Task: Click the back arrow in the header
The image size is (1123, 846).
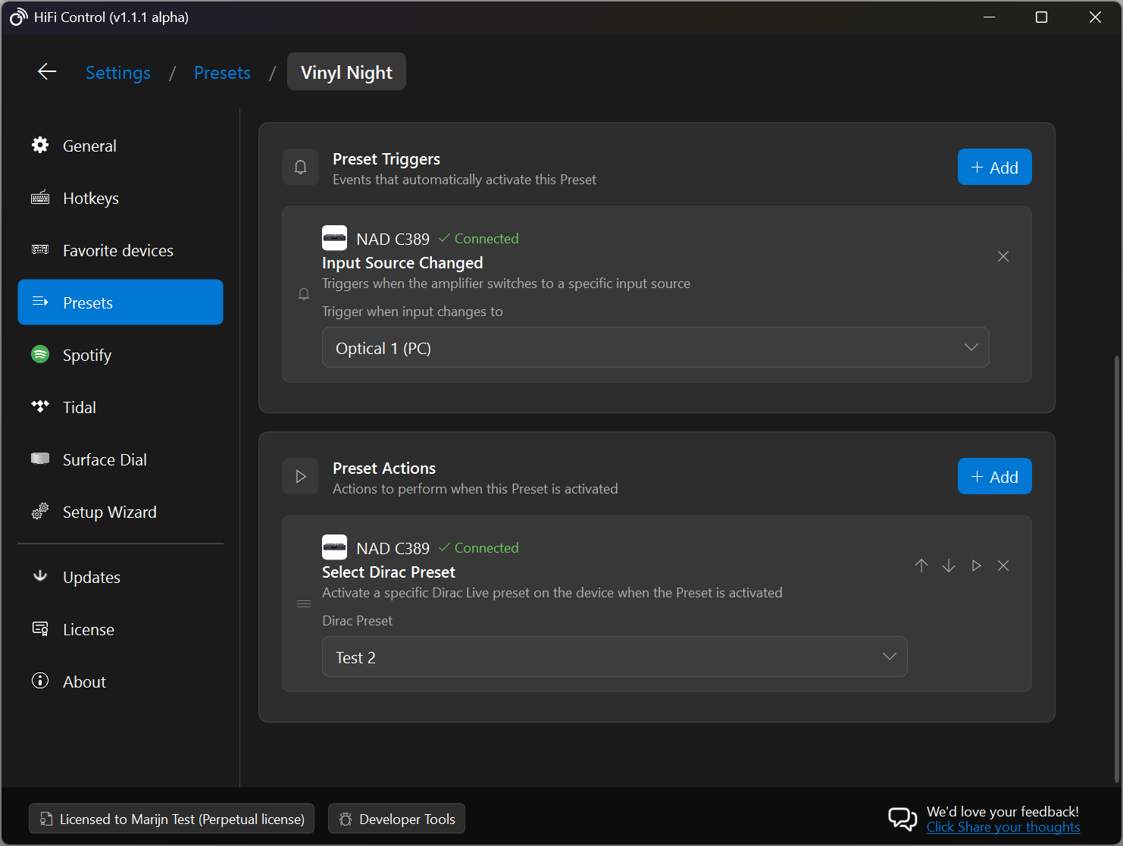Action: tap(47, 72)
